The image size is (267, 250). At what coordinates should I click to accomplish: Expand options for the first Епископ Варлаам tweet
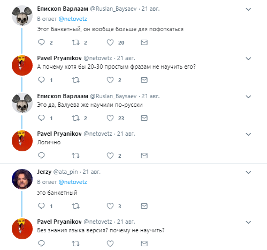(x=248, y=9)
